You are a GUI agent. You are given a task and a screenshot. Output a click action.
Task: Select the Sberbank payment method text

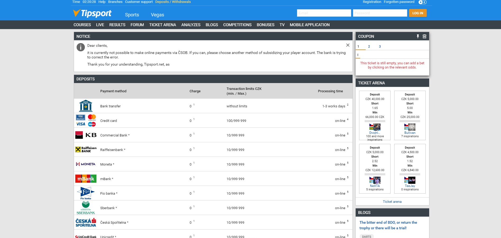click(109, 208)
